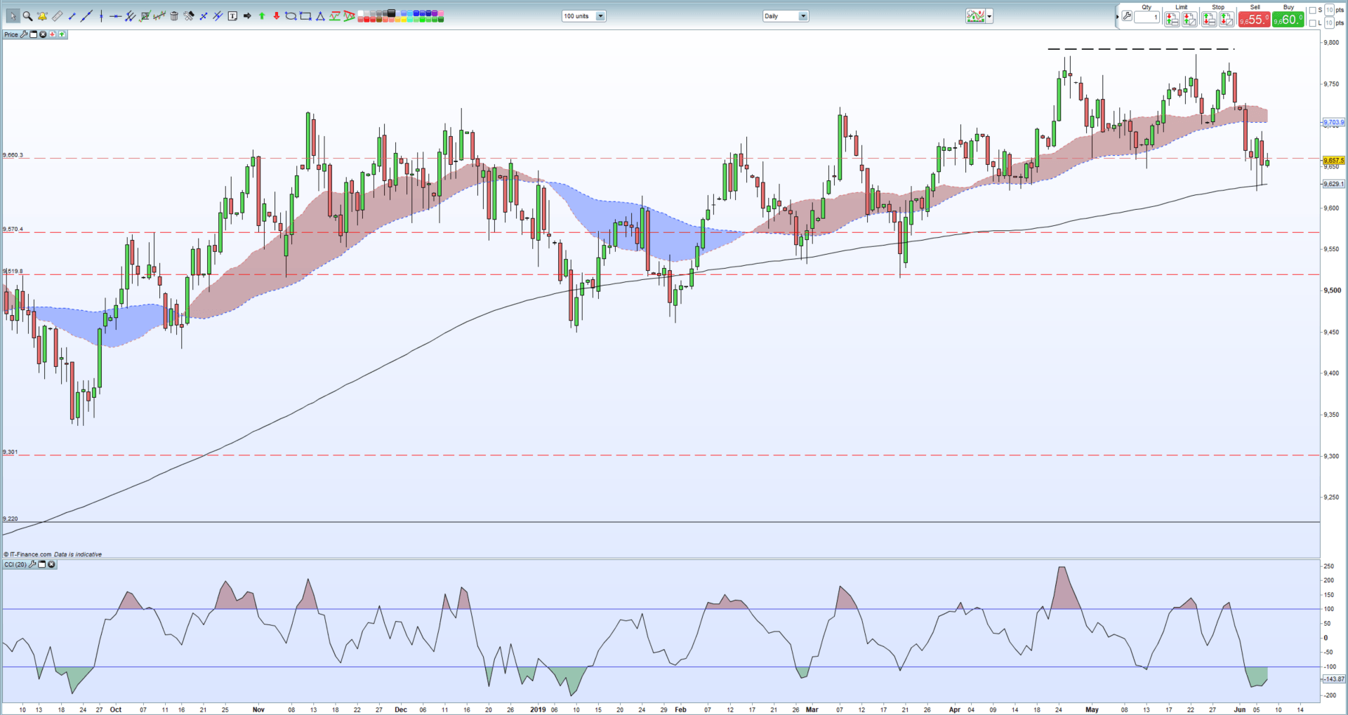Screen dimensions: 1348x715
Task: Click the second Stop order button
Action: (x=1227, y=19)
